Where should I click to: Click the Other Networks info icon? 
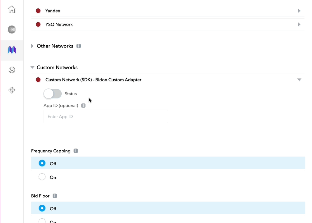78,46
